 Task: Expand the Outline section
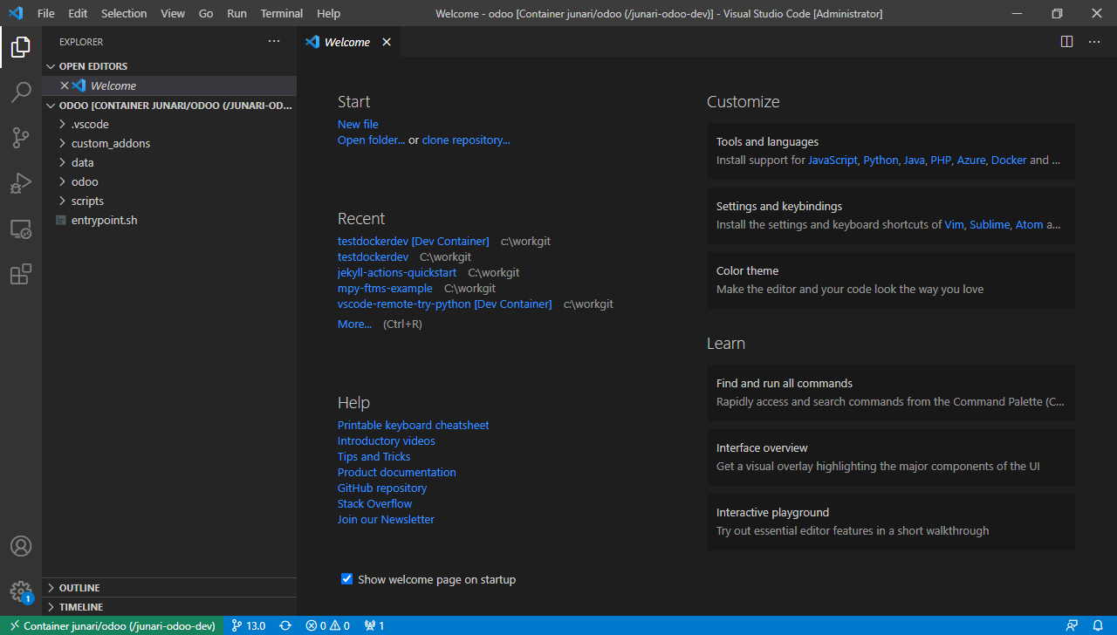tap(169, 588)
